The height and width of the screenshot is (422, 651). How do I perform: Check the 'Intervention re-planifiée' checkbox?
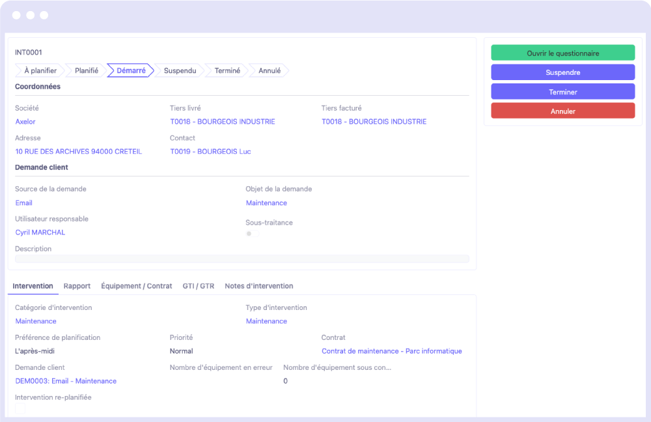(20, 408)
